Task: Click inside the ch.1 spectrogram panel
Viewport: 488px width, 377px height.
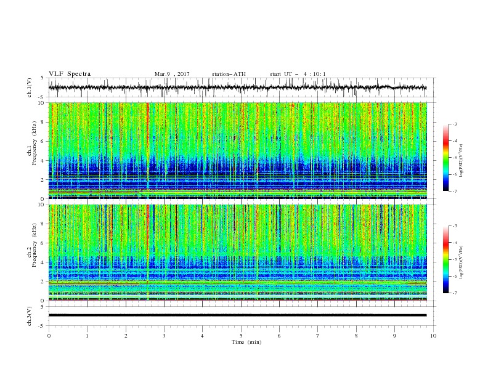Action: pos(237,150)
